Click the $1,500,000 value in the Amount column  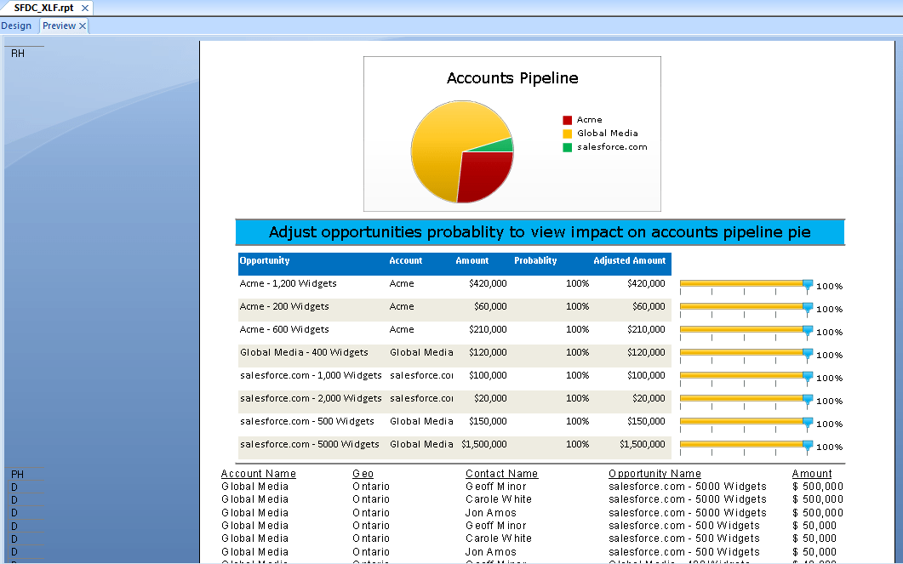(x=483, y=445)
